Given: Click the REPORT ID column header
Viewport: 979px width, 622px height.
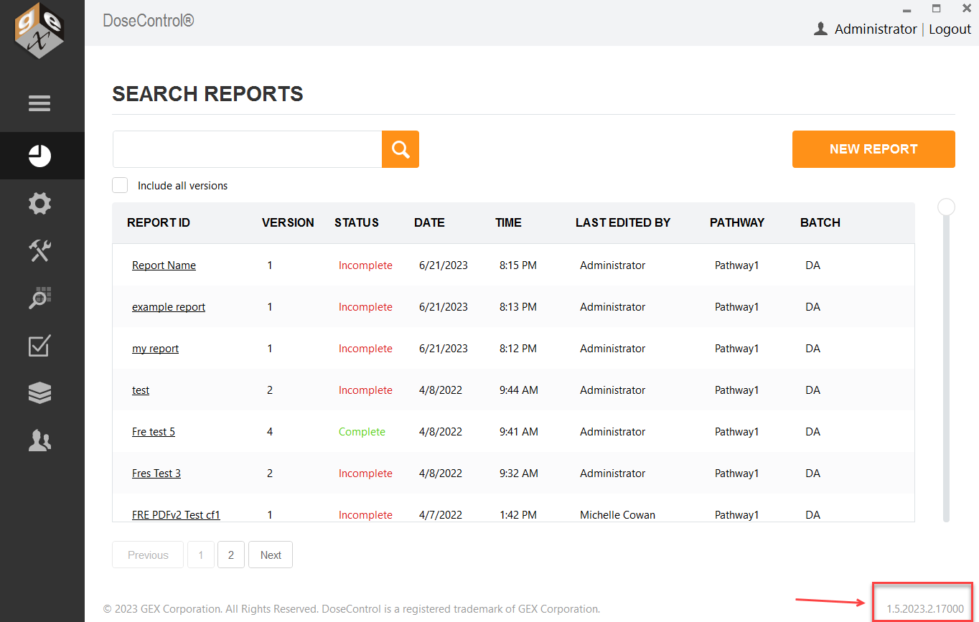Looking at the screenshot, I should (159, 222).
